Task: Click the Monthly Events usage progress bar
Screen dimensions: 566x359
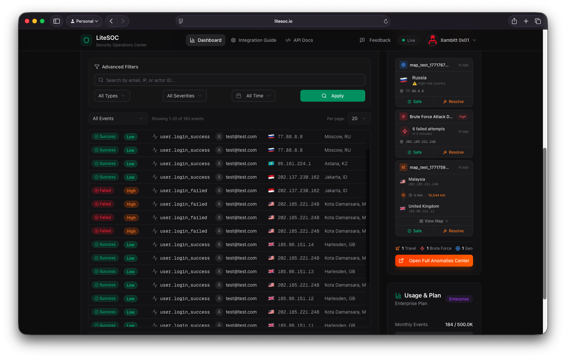Action: tap(433, 333)
